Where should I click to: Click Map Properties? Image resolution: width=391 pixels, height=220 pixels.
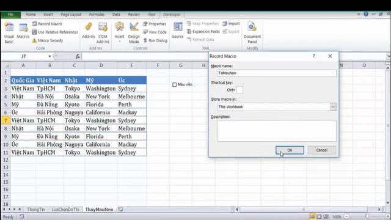[202, 23]
